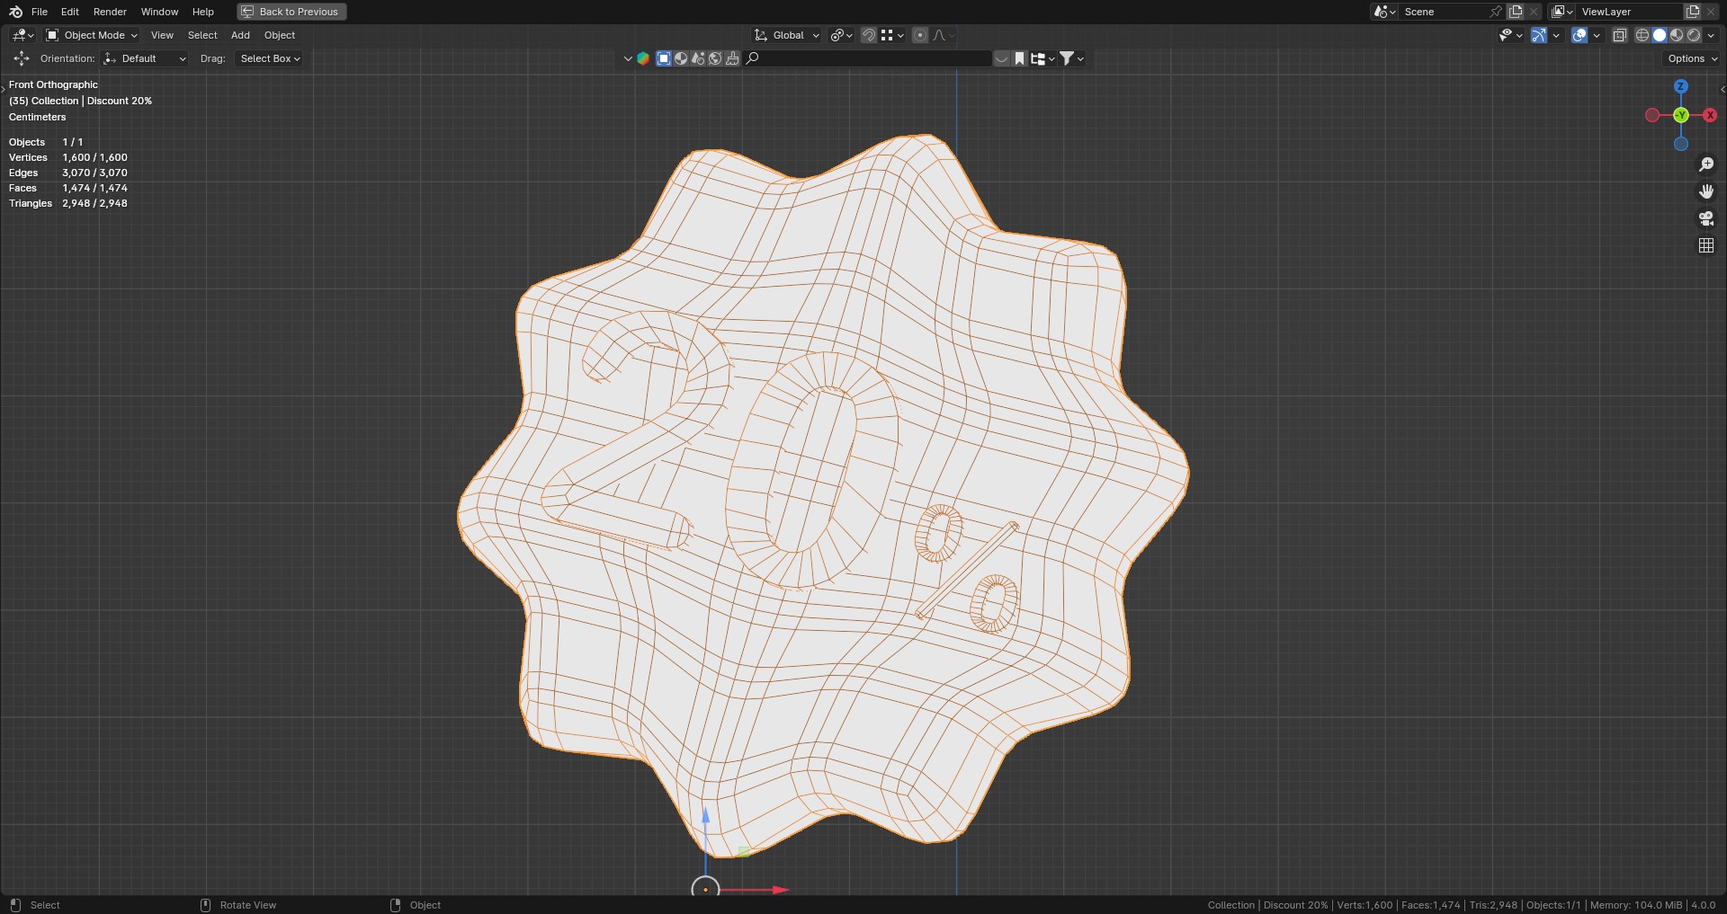Click the green Y axis gizmo
The image size is (1727, 914).
(x=1681, y=115)
